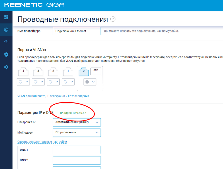This screenshot has width=223, height=169.
Task: Select port 0 icon
Action: tap(84, 71)
